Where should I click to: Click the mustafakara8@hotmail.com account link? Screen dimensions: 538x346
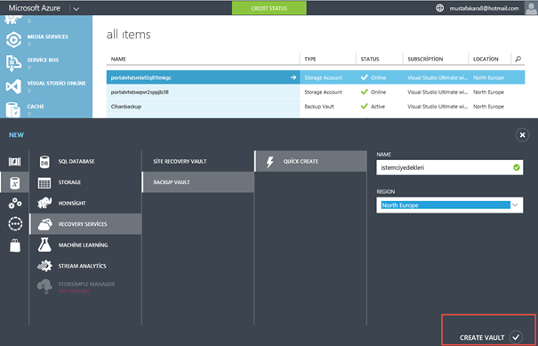(x=484, y=8)
